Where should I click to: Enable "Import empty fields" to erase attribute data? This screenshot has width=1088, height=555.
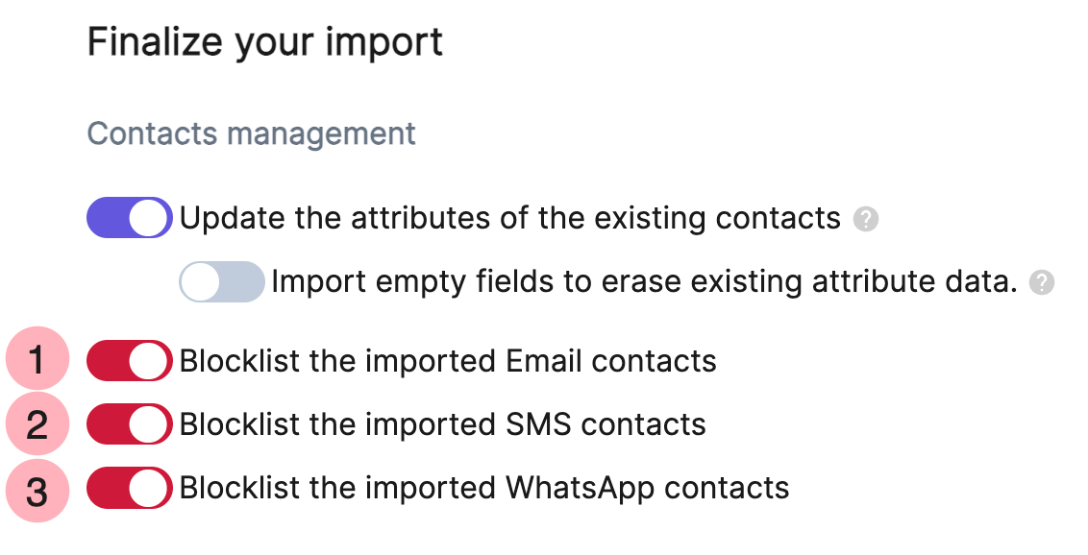pyautogui.click(x=221, y=281)
